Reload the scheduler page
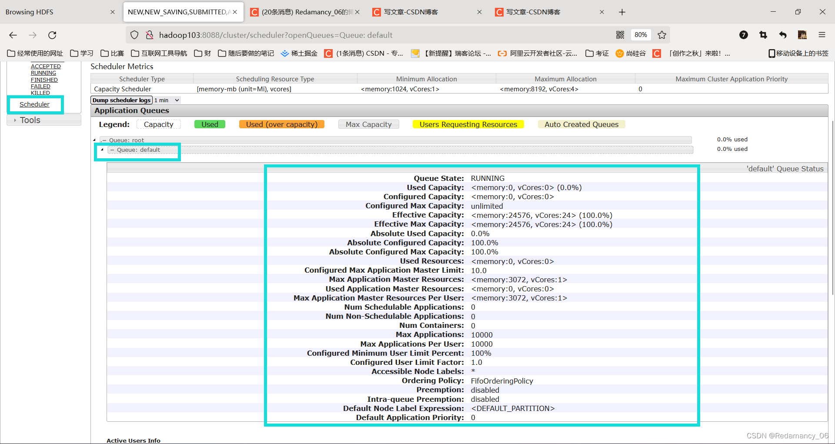835x444 pixels. tap(52, 35)
